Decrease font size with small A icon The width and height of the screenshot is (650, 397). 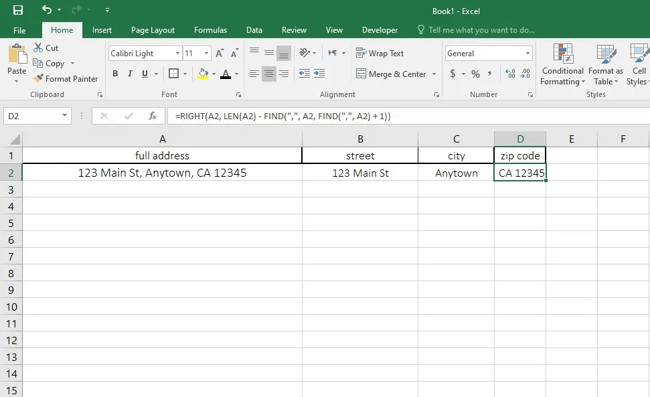click(x=234, y=53)
